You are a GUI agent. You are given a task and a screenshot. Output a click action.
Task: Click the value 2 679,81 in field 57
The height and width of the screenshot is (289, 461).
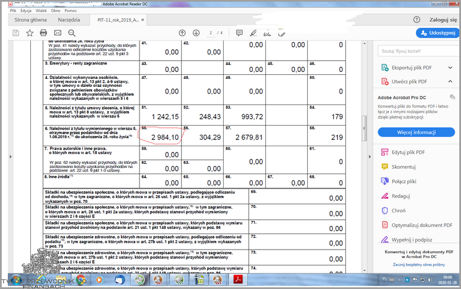249,137
